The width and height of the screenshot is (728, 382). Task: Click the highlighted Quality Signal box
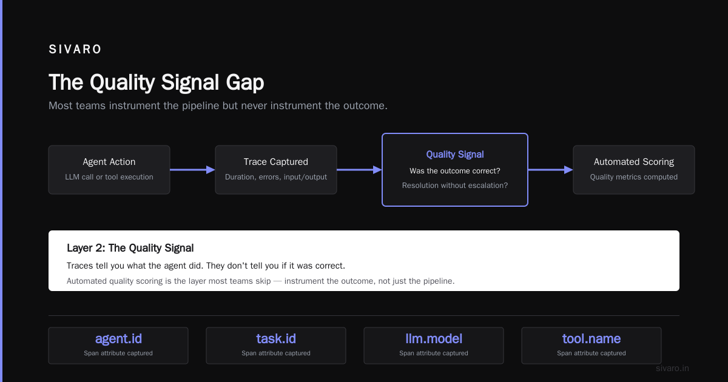coord(455,170)
